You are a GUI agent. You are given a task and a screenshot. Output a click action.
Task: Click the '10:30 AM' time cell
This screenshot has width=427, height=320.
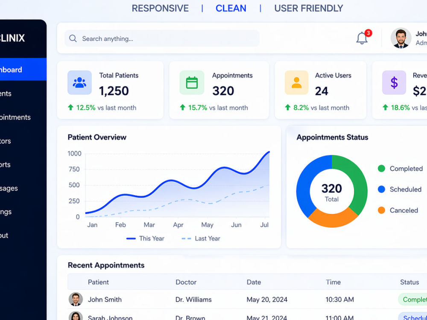tap(340, 300)
